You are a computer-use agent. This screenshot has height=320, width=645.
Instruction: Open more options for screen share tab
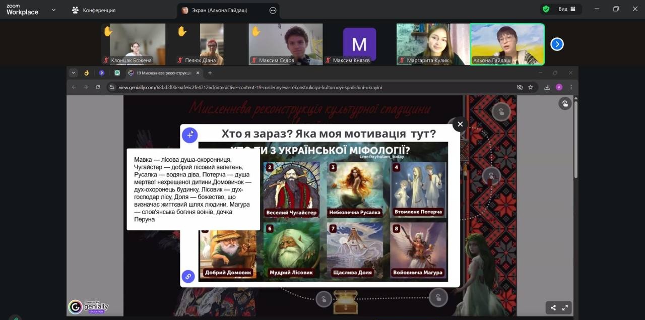[273, 10]
